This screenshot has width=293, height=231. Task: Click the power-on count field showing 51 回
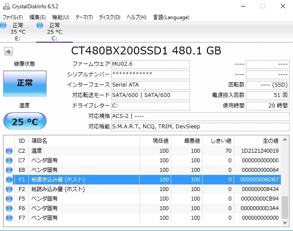point(268,96)
